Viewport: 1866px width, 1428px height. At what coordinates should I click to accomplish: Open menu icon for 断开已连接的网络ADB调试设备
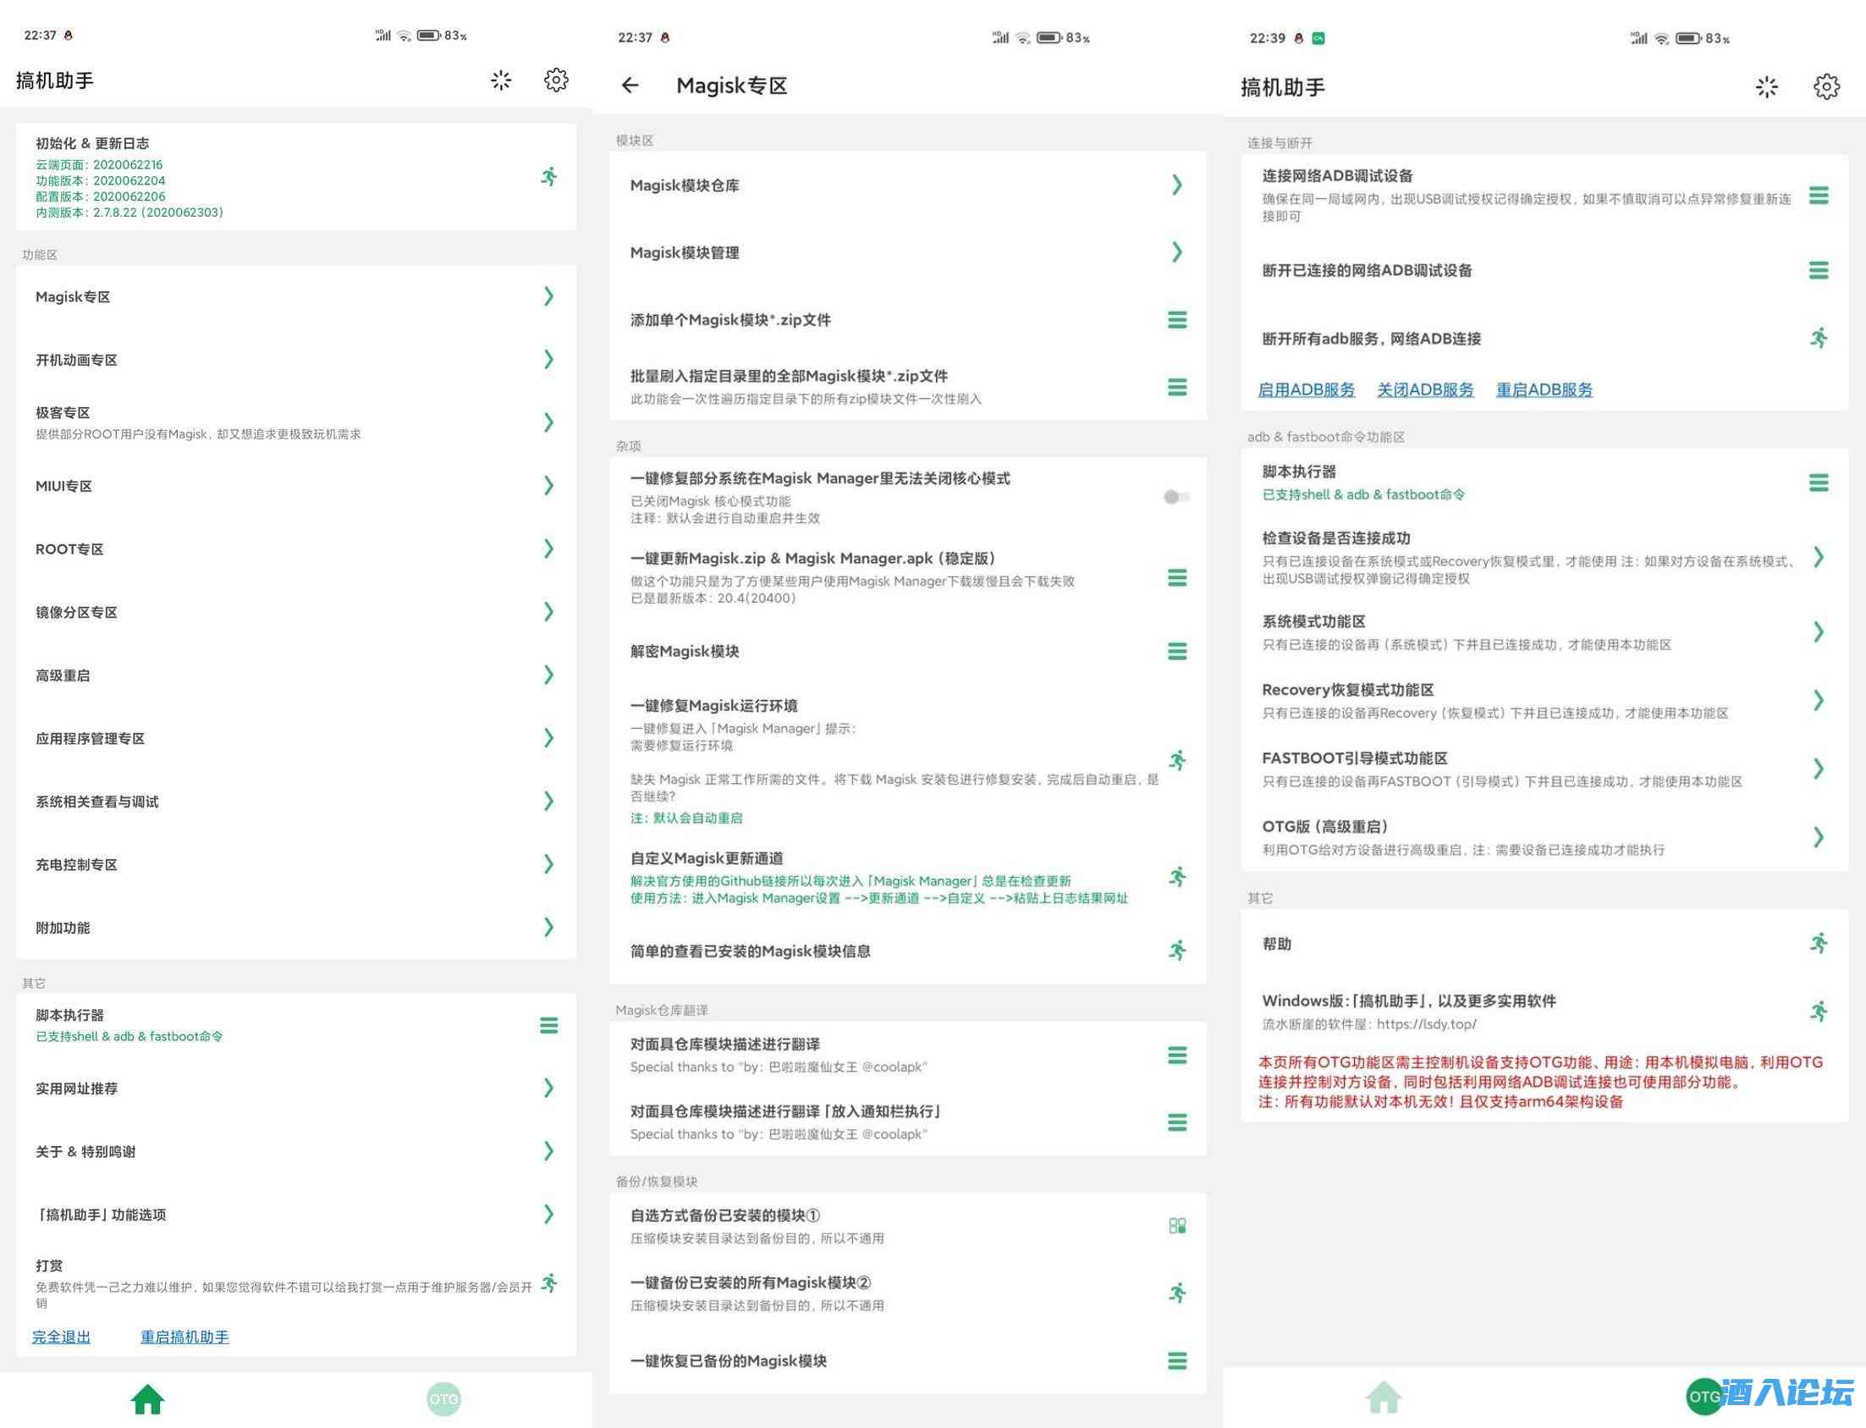[1819, 270]
